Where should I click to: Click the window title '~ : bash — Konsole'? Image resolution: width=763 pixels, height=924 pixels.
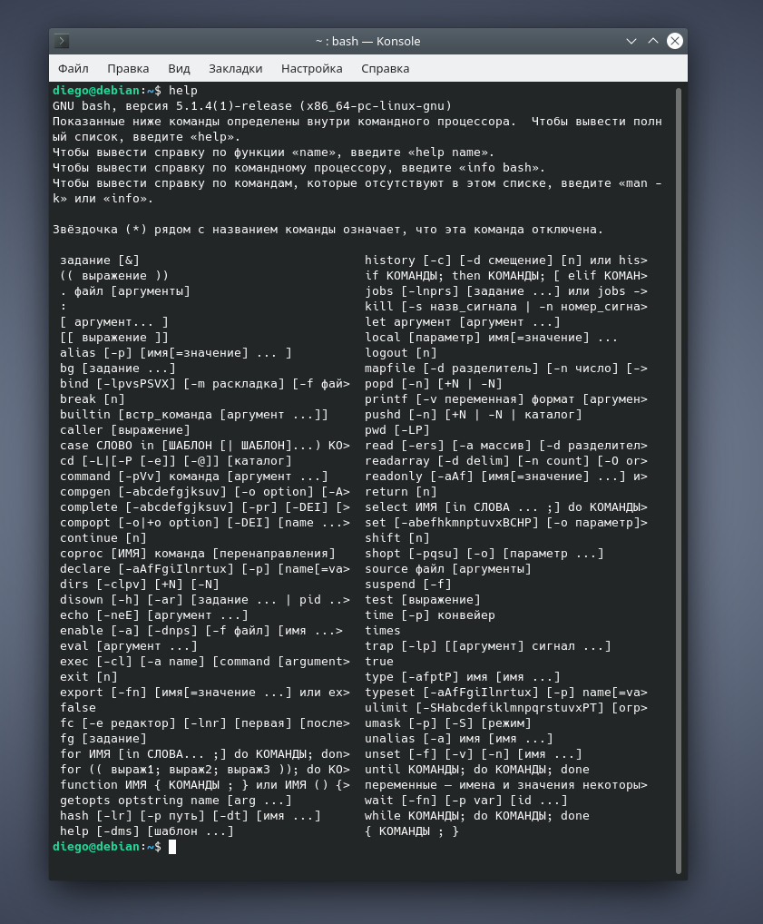[x=367, y=41]
